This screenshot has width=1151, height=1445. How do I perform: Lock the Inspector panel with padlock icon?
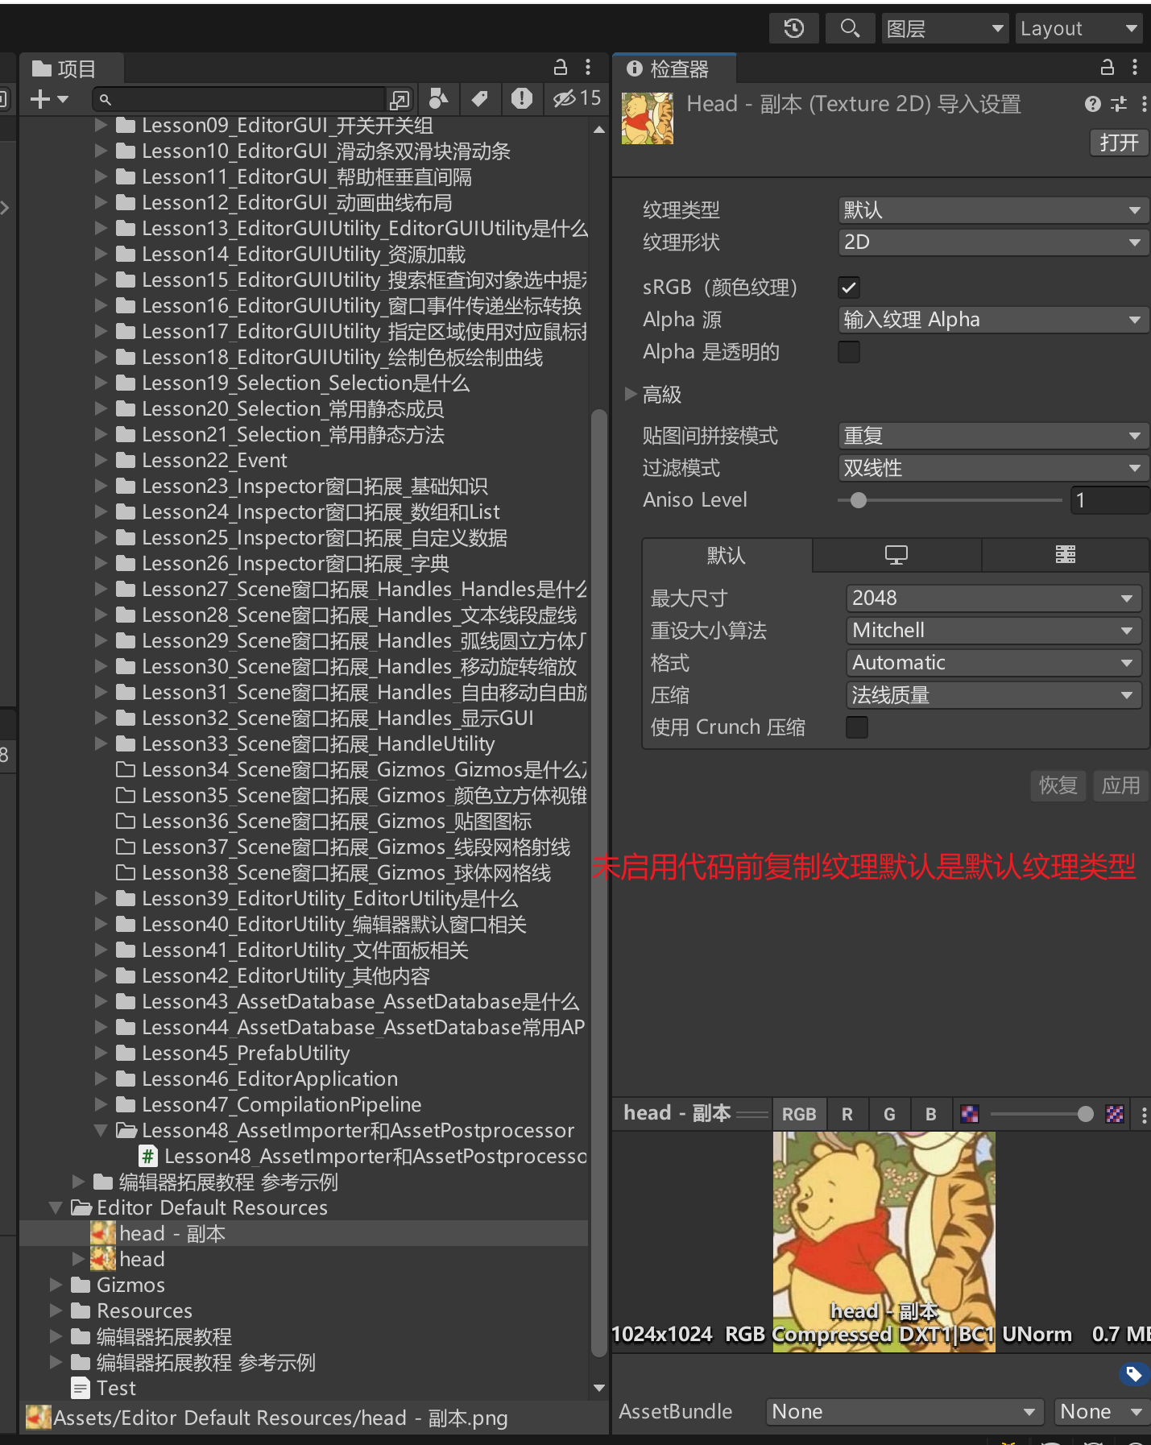click(1108, 68)
